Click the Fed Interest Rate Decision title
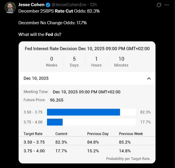Image resolution: width=175 pixels, height=168 pixels. click(87, 49)
